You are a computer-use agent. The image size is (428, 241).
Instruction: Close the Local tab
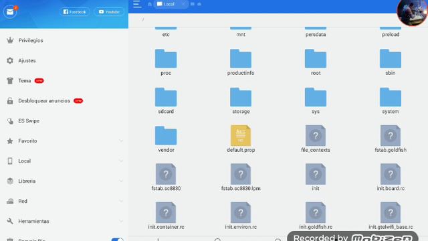click(x=183, y=4)
